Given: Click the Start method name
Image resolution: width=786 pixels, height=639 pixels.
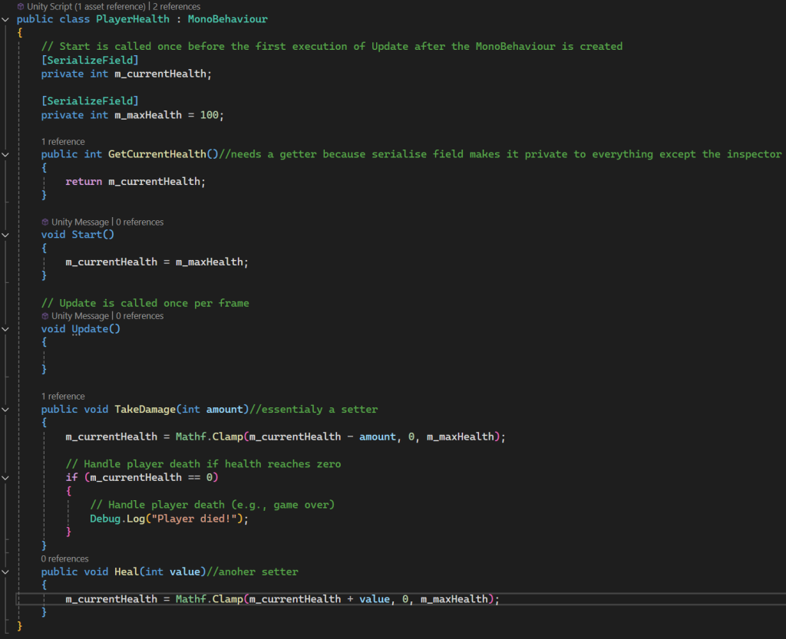Looking at the screenshot, I should click(87, 235).
